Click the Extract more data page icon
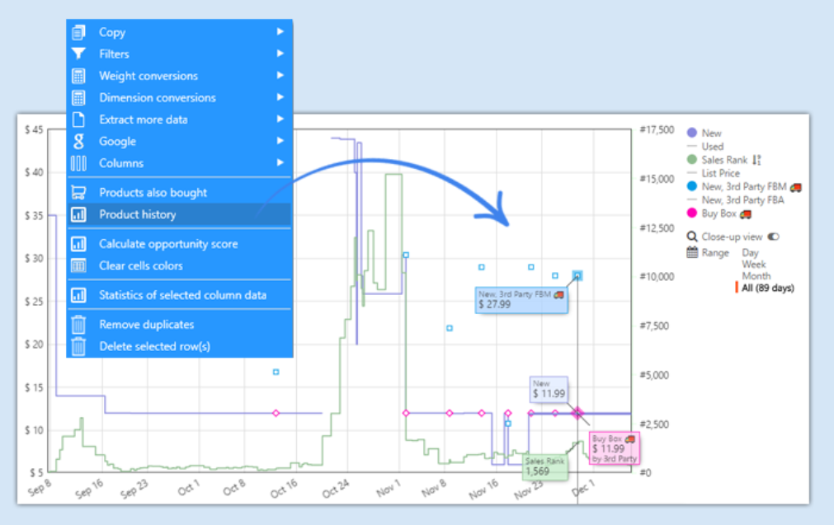Image resolution: width=834 pixels, height=525 pixels. pos(78,120)
